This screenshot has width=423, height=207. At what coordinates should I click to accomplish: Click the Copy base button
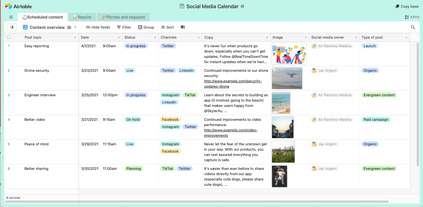(407, 6)
